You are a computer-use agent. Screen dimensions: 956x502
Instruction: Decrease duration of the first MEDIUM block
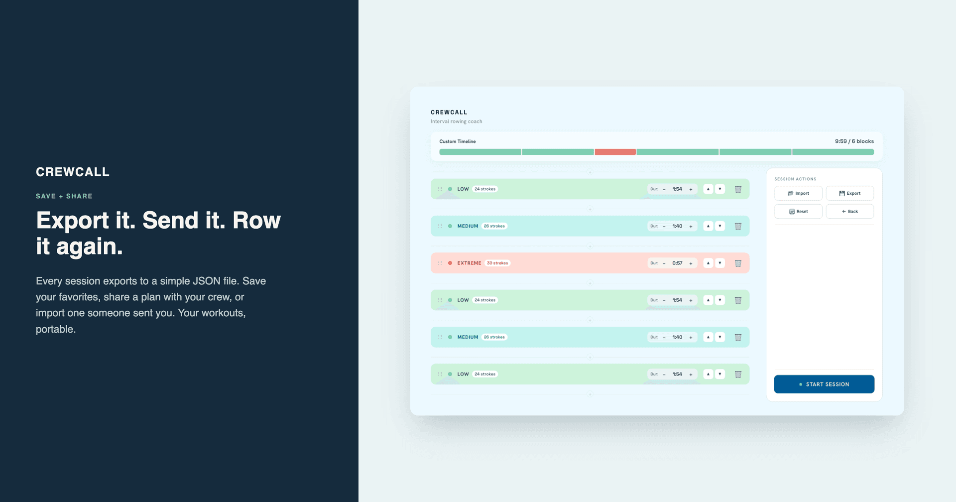coord(664,227)
